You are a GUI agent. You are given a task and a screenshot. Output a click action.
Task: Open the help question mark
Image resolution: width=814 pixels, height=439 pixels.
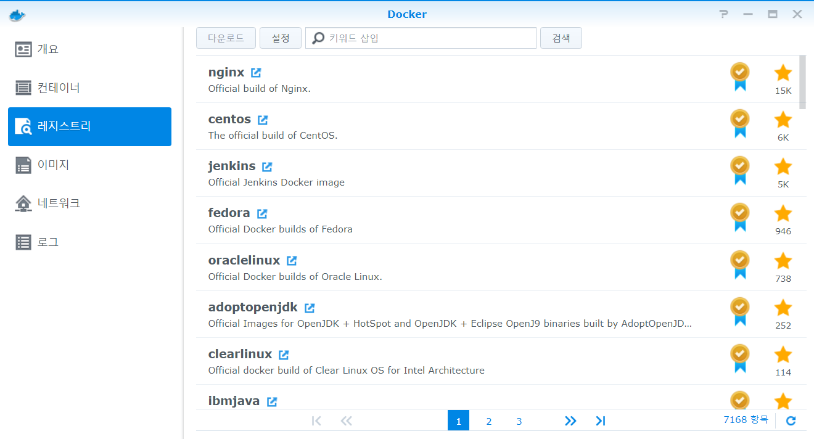tap(724, 14)
